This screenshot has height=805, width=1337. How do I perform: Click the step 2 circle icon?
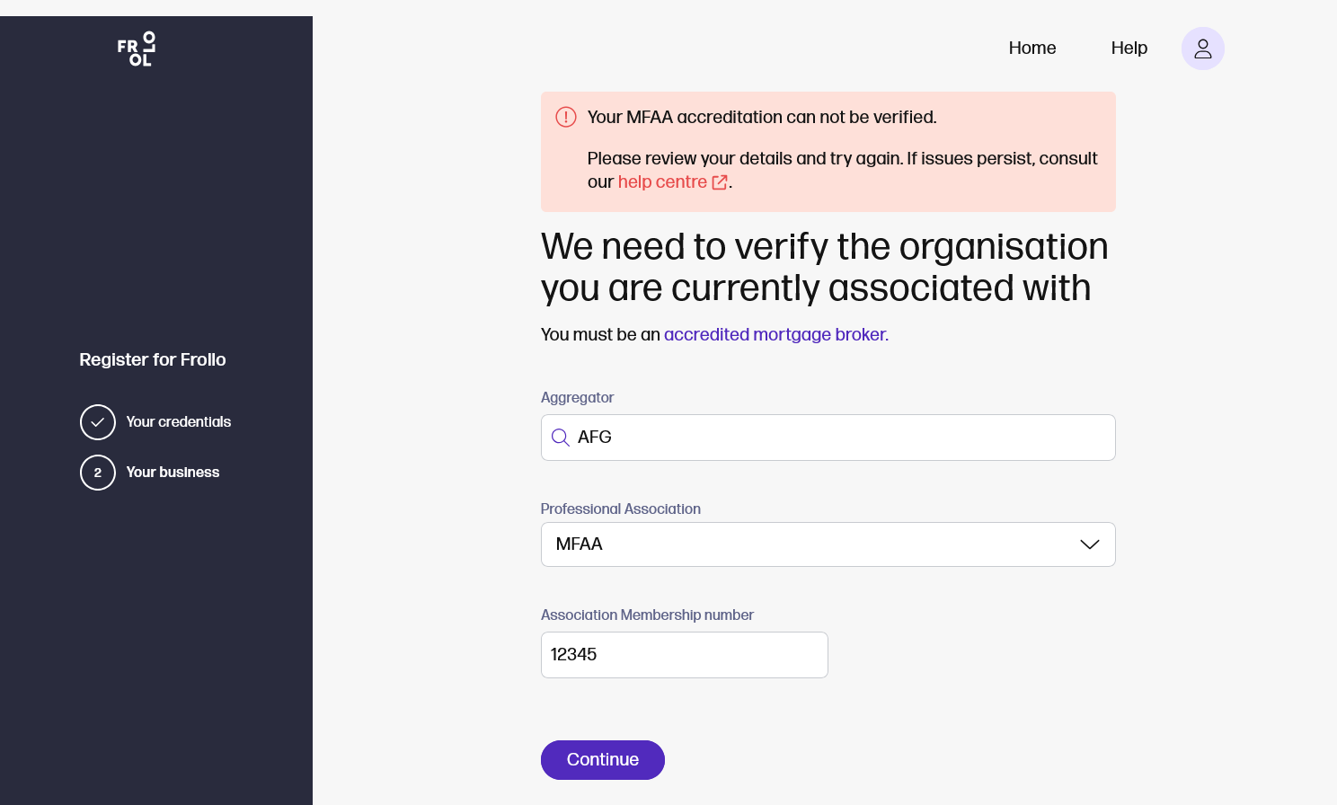[x=98, y=473]
